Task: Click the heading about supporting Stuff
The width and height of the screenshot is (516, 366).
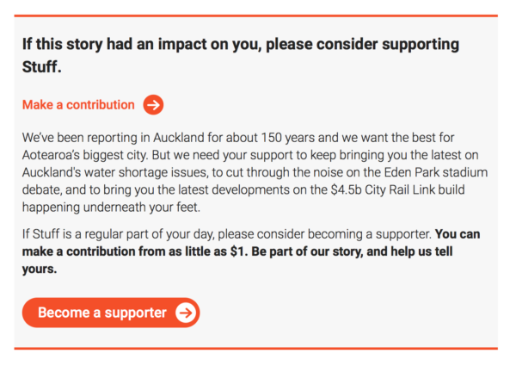Action: pyautogui.click(x=241, y=45)
